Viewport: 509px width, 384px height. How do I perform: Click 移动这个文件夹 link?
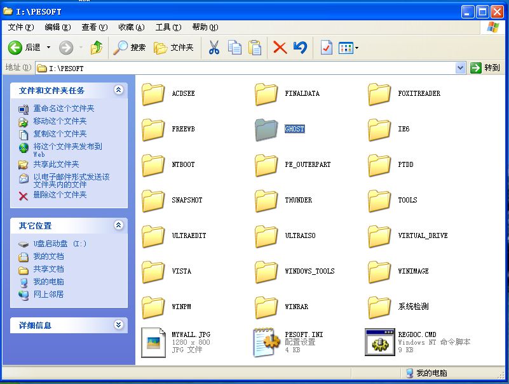coord(60,121)
